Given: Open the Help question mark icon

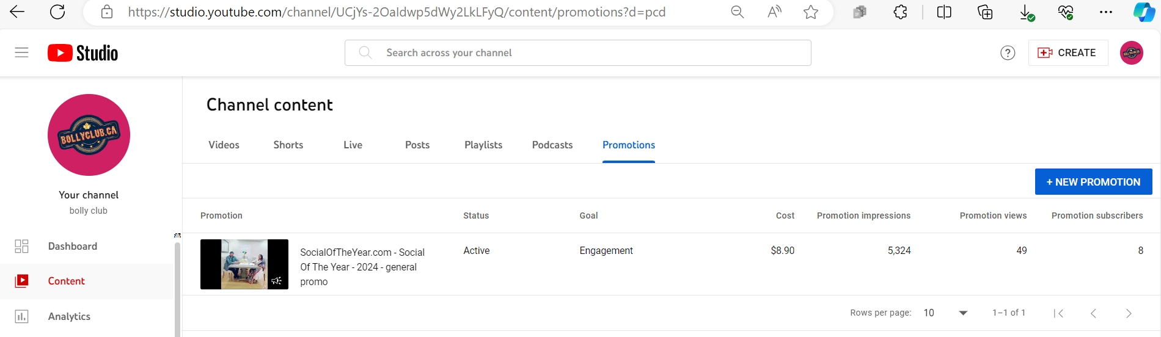Looking at the screenshot, I should coord(1008,53).
